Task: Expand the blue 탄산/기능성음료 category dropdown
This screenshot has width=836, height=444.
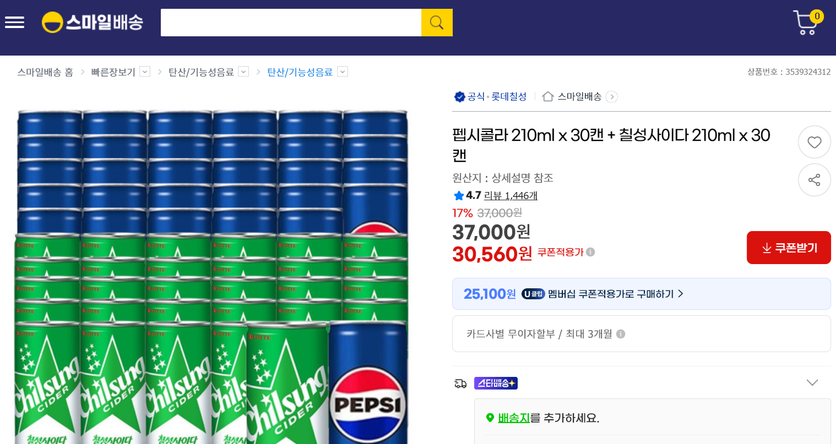Action: pos(343,72)
